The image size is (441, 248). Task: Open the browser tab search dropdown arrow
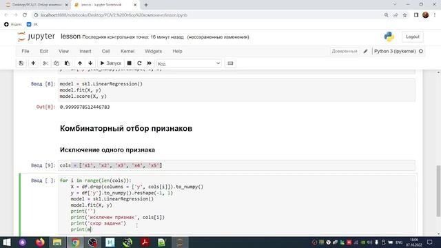[x=395, y=5]
